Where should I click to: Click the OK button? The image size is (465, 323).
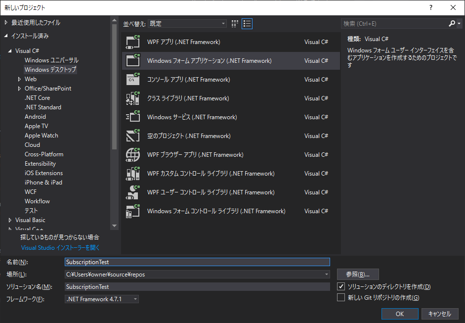coord(400,314)
